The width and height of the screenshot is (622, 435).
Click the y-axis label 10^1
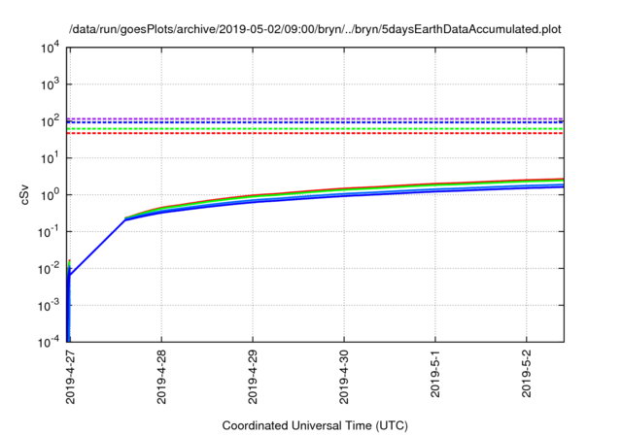[50, 158]
